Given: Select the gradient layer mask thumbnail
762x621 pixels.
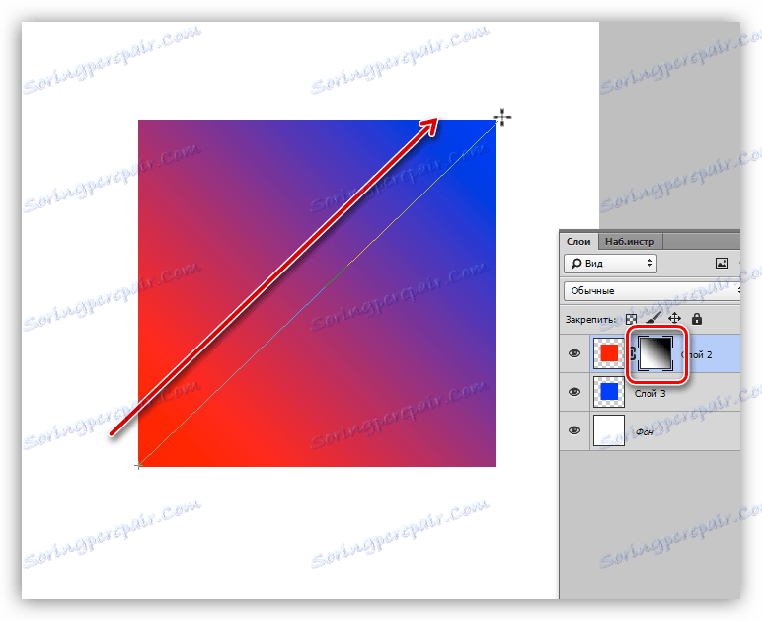Looking at the screenshot, I should coord(655,353).
